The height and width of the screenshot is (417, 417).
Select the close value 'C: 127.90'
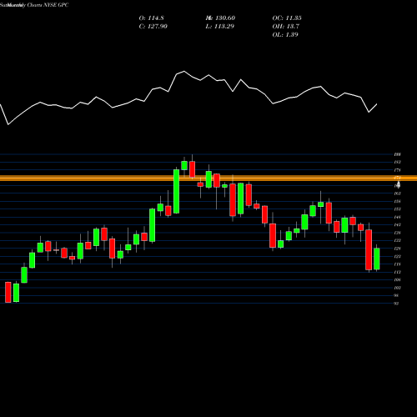(x=153, y=27)
